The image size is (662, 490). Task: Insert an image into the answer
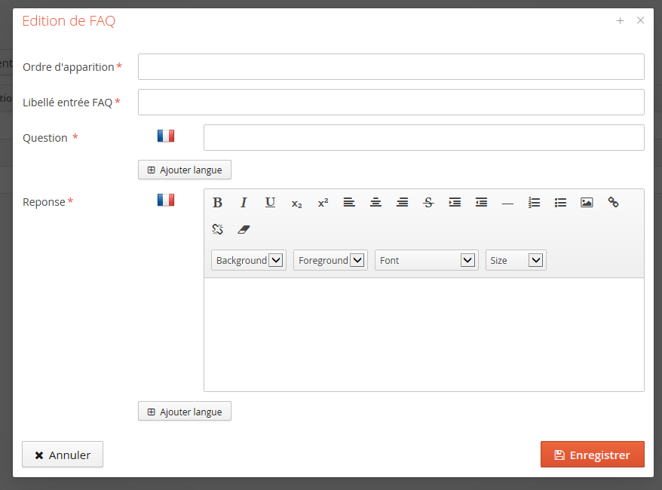[587, 203]
